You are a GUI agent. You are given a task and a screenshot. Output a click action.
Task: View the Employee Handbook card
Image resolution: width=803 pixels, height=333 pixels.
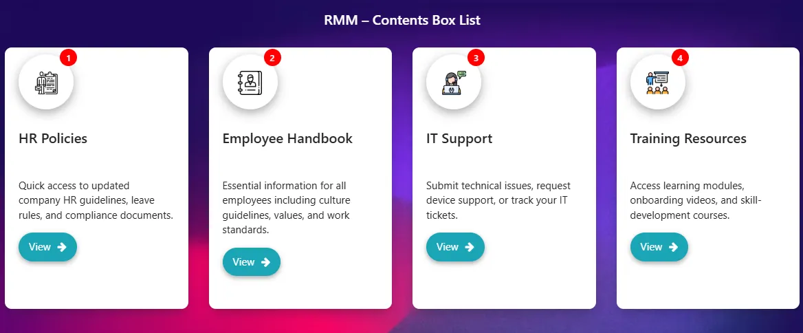252,261
